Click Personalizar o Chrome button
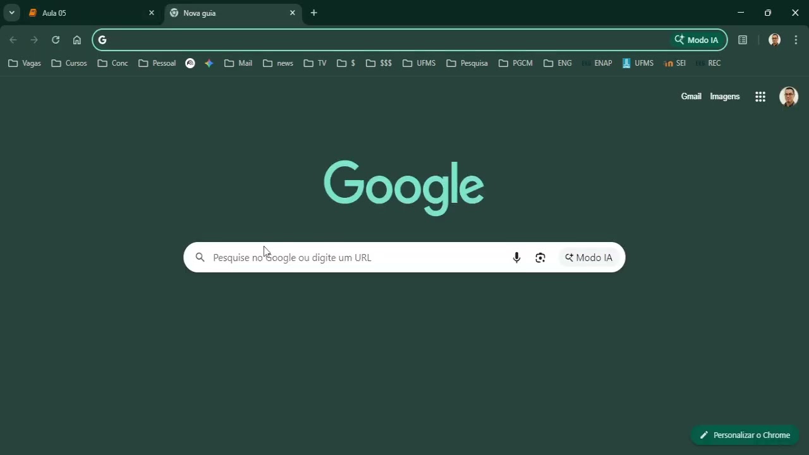Viewport: 809px width, 455px height. point(745,435)
